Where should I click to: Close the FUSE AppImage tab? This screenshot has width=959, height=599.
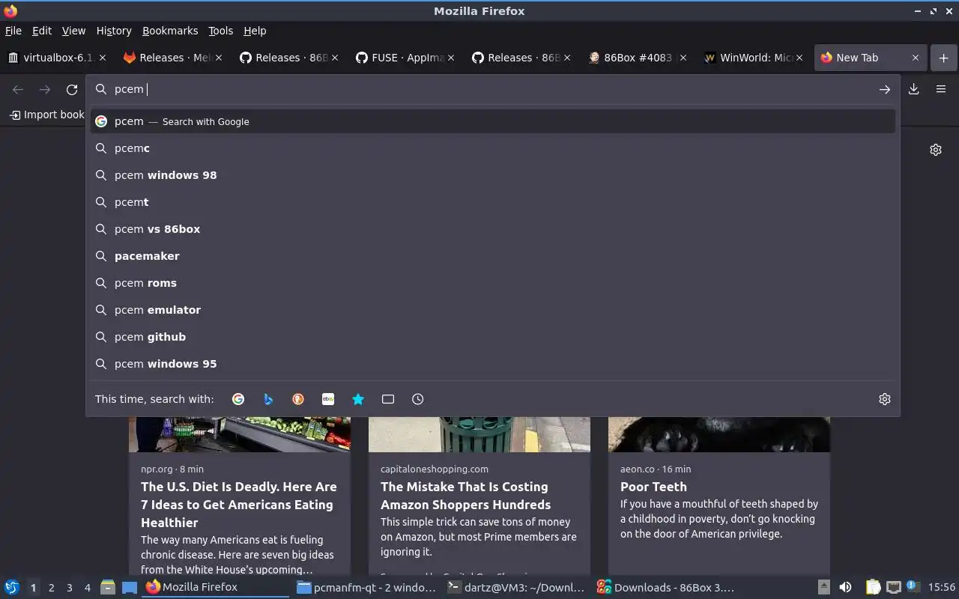[451, 58]
